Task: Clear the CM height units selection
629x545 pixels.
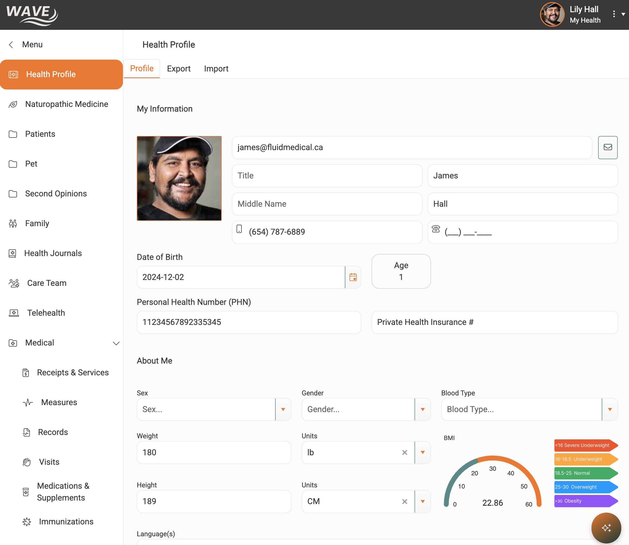Action: click(404, 502)
